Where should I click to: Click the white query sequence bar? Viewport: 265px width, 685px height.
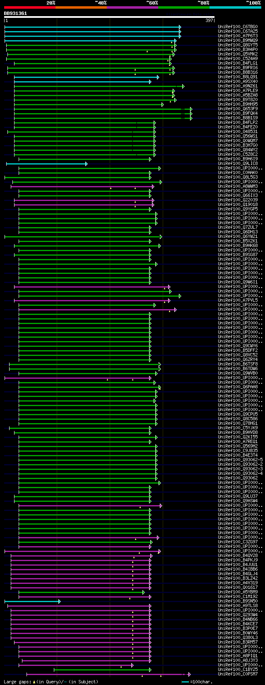click(x=109, y=17)
